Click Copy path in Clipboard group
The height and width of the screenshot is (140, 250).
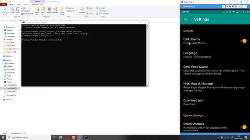click(x=26, y=11)
